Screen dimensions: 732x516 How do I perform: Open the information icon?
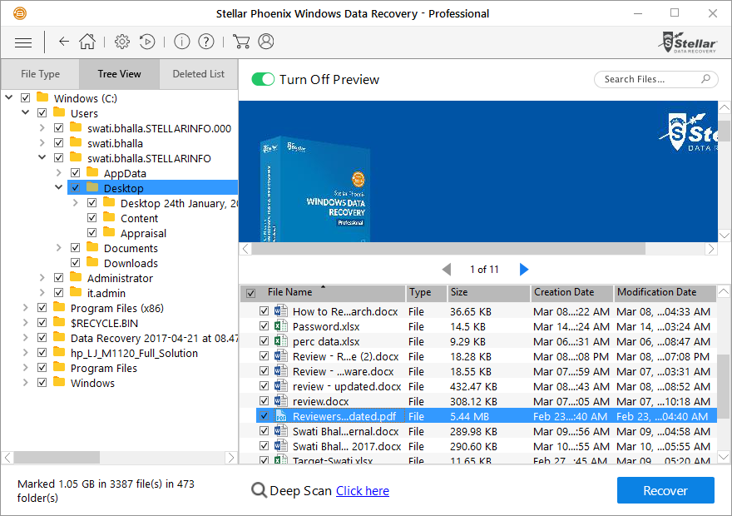182,42
